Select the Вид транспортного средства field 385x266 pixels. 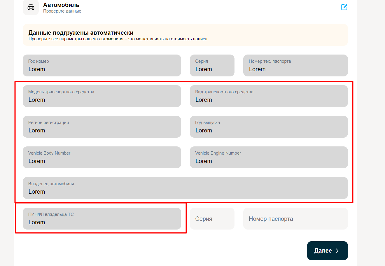pos(269,96)
